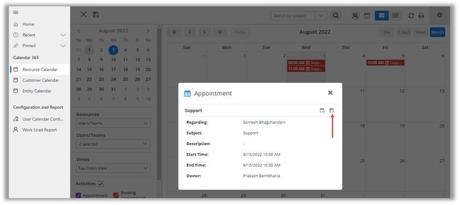Toggle the Activities checkbox
The height and width of the screenshot is (205, 460).
coord(101,184)
